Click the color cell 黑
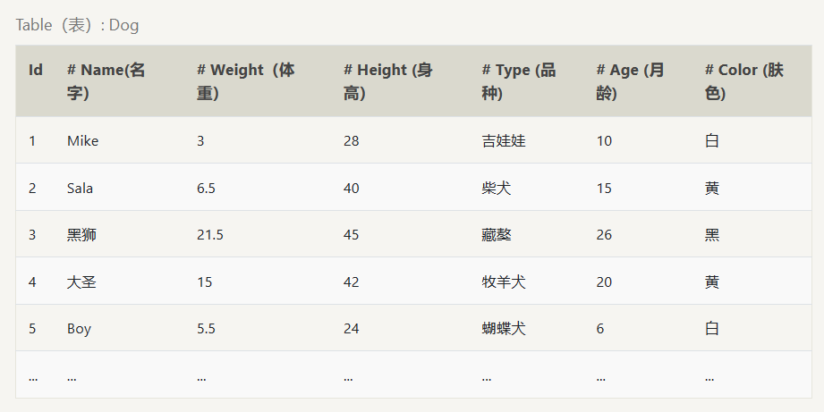 click(712, 235)
